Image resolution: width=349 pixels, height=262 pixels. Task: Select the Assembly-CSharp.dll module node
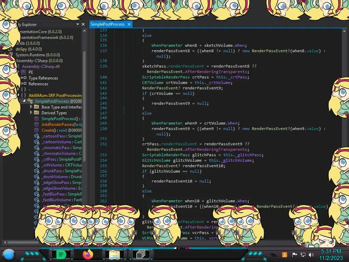click(x=41, y=67)
